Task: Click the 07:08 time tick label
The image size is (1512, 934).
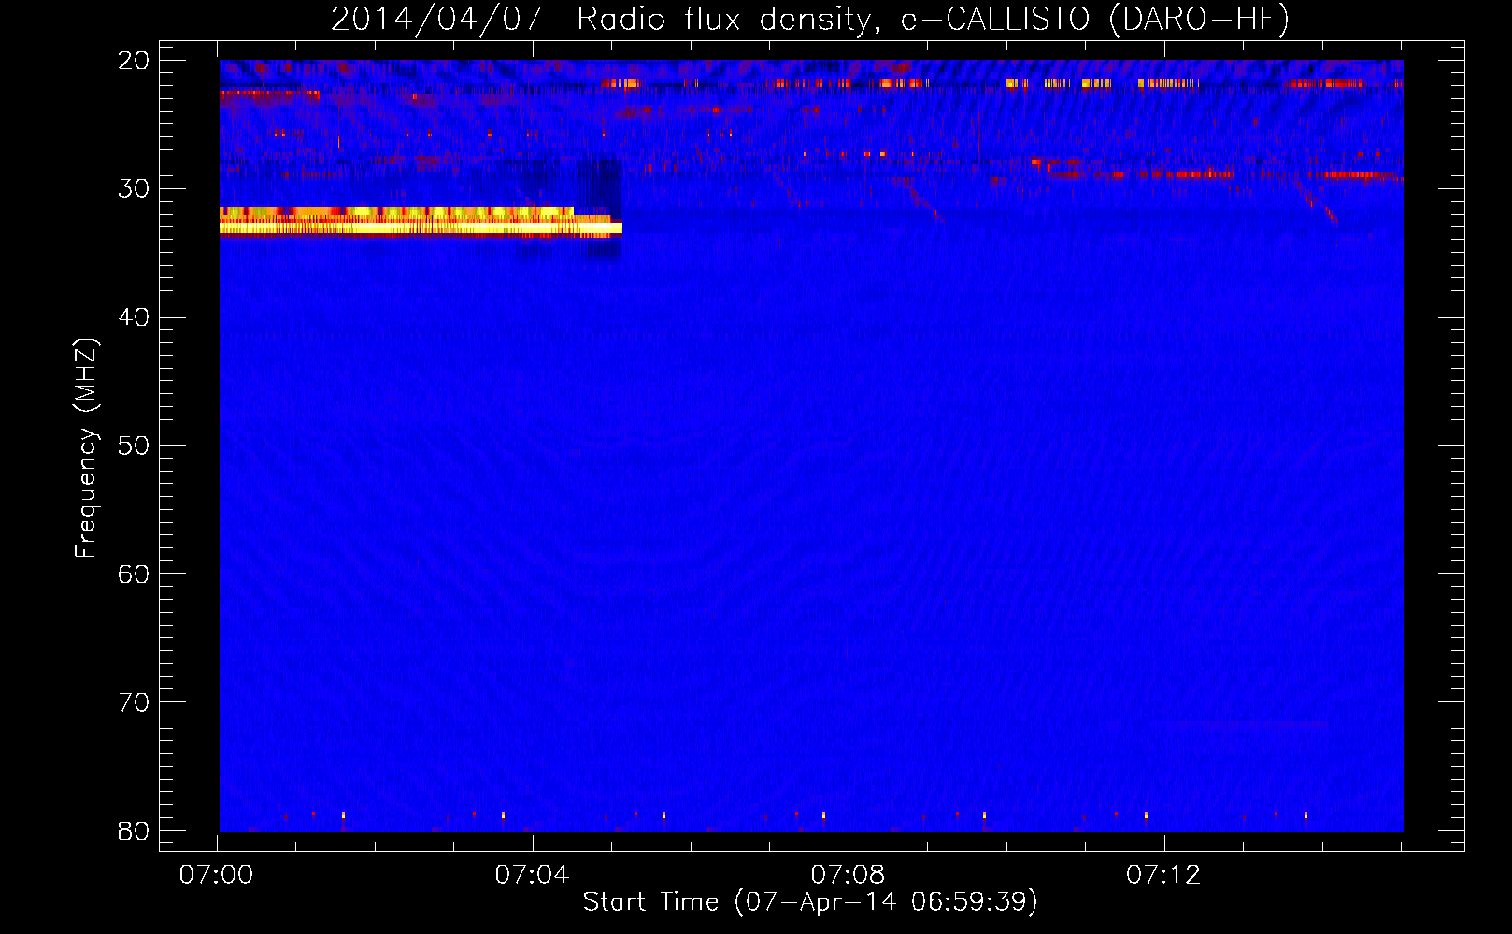Action: (848, 874)
